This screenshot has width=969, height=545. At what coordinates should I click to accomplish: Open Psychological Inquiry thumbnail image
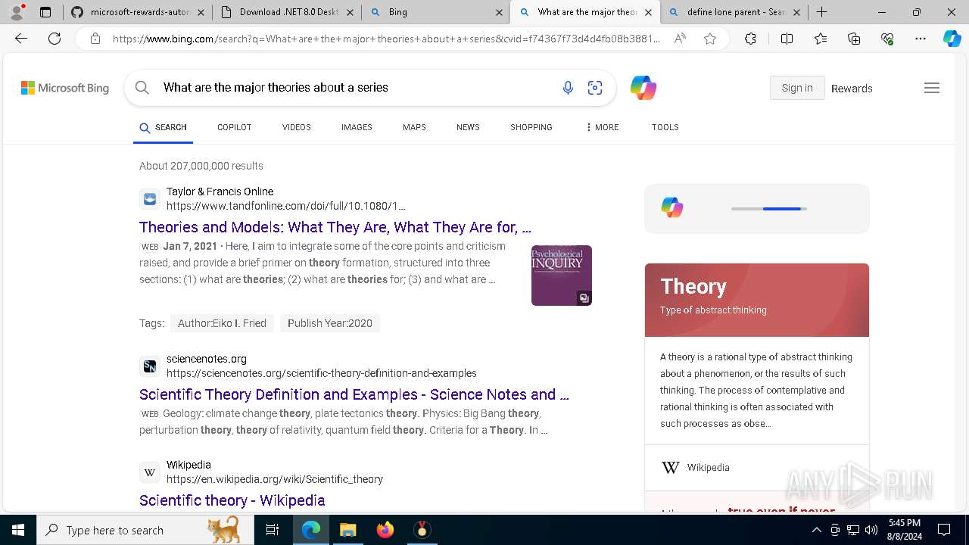[x=562, y=276]
